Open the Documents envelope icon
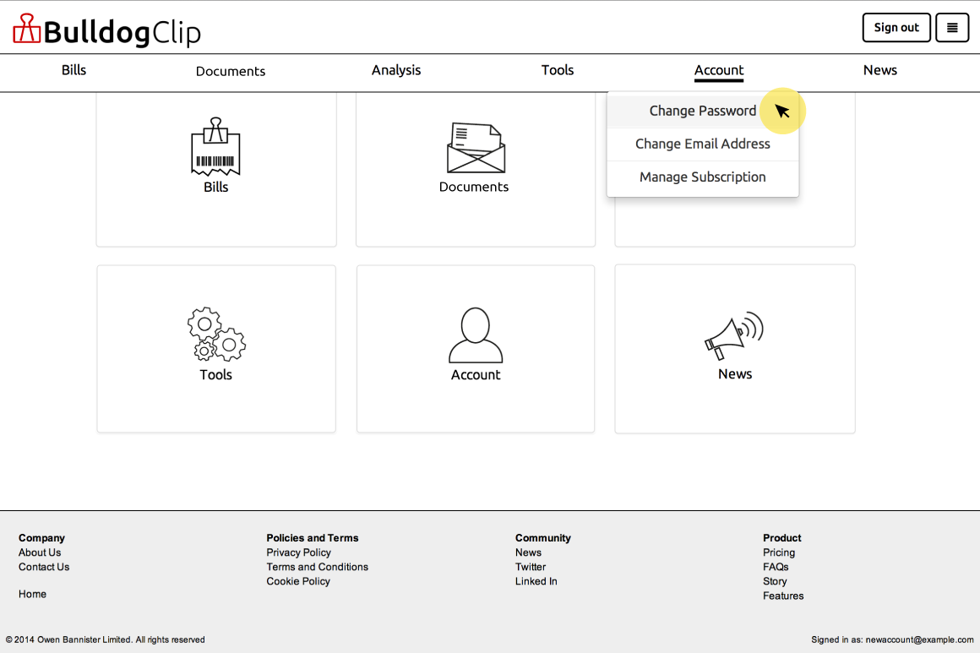 tap(475, 149)
